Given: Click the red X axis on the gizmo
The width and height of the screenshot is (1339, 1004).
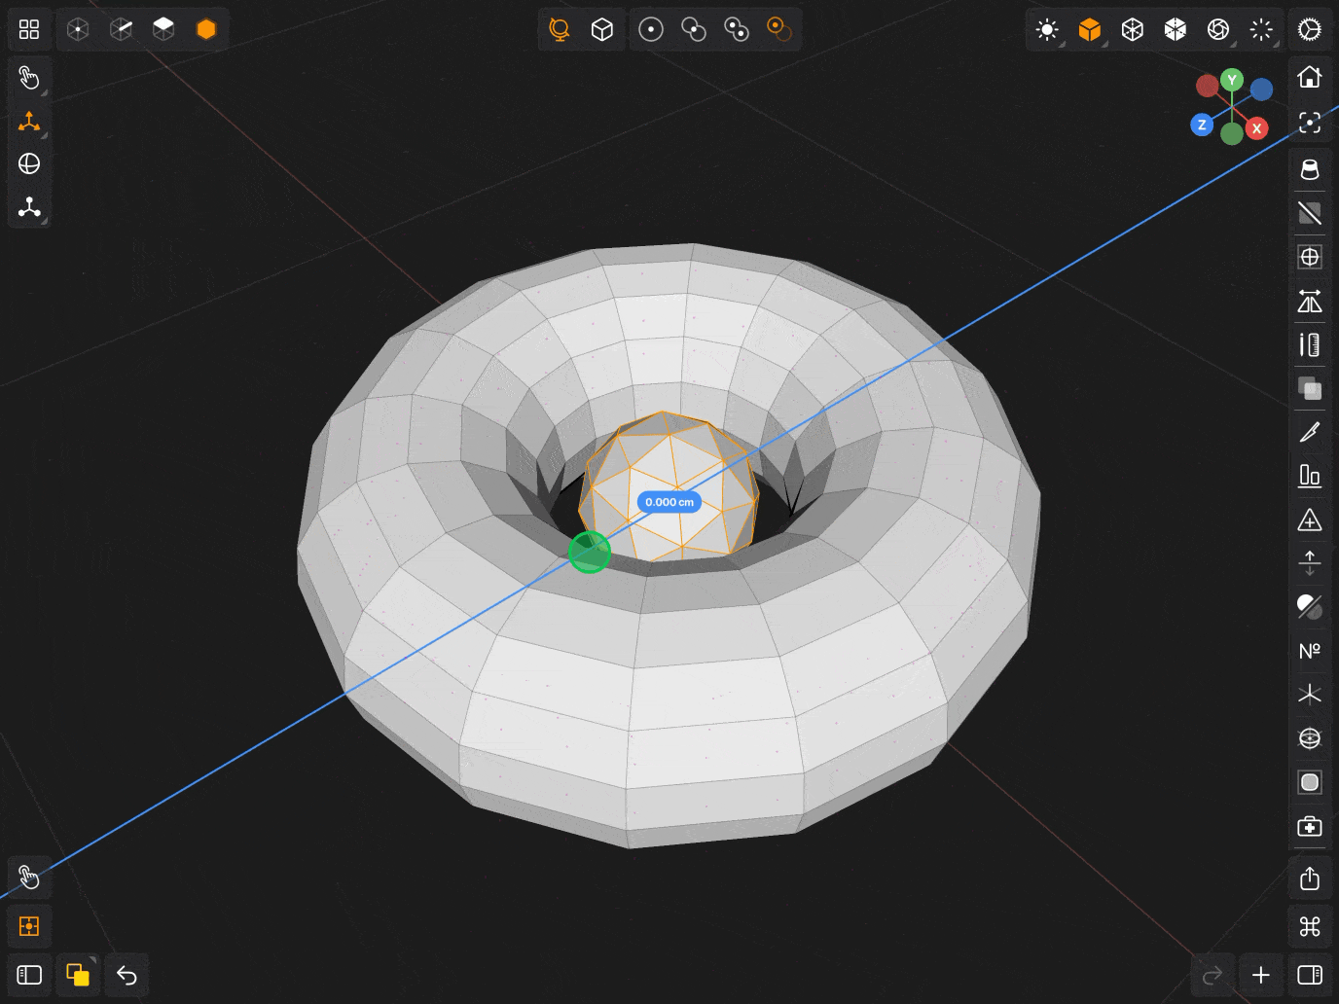Looking at the screenshot, I should click(x=1257, y=128).
